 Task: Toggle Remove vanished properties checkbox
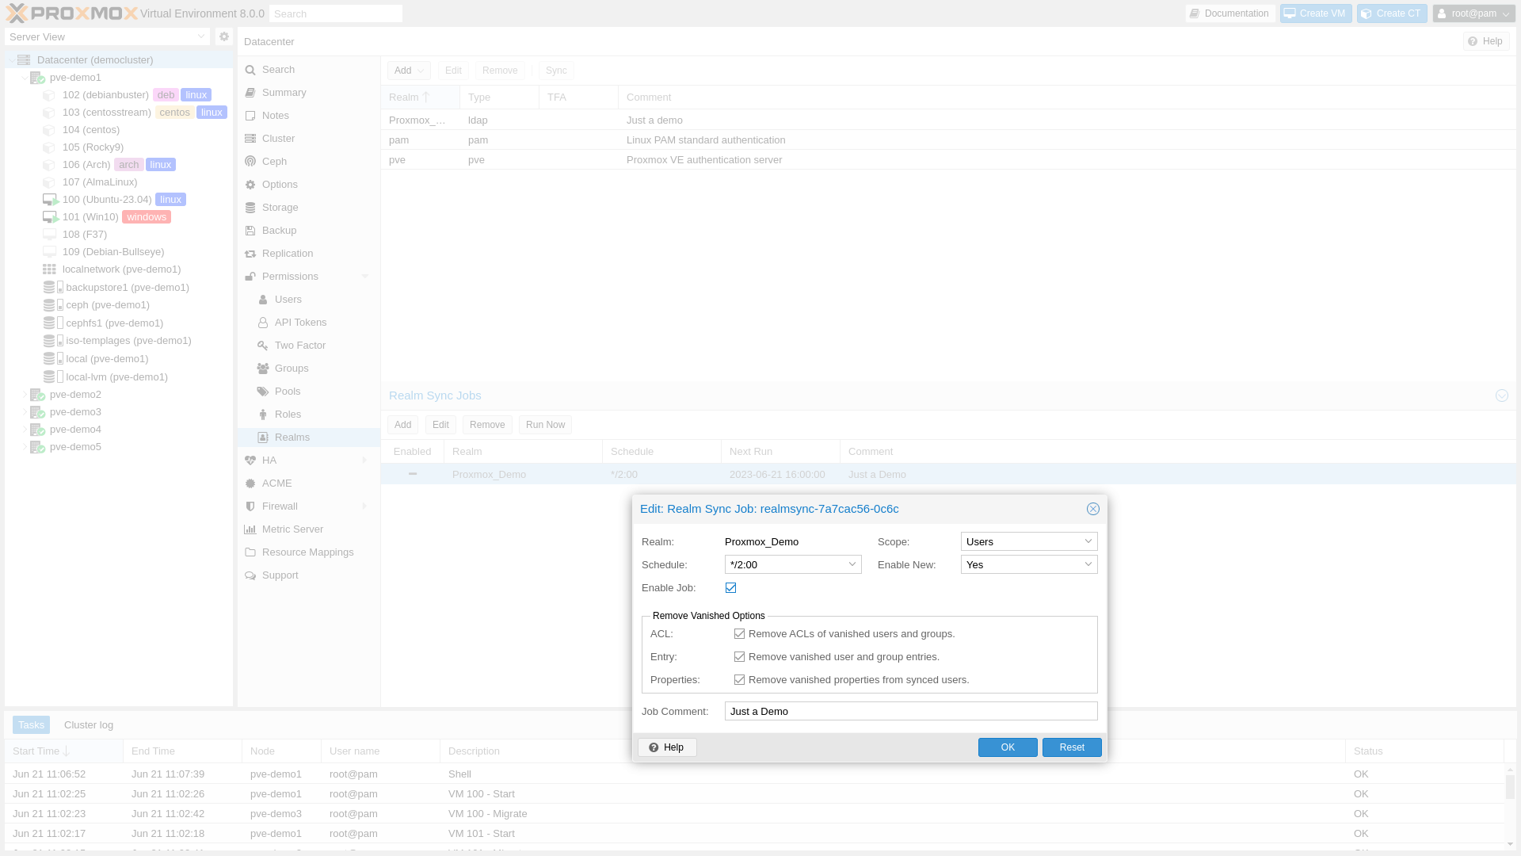pyautogui.click(x=739, y=680)
